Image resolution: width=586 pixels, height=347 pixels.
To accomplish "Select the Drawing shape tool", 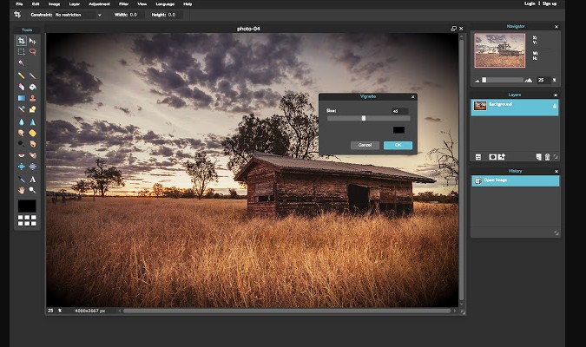I will pos(33,109).
